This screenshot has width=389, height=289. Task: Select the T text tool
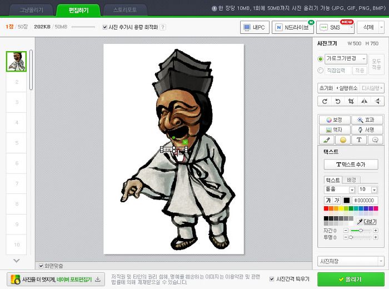click(x=359, y=140)
